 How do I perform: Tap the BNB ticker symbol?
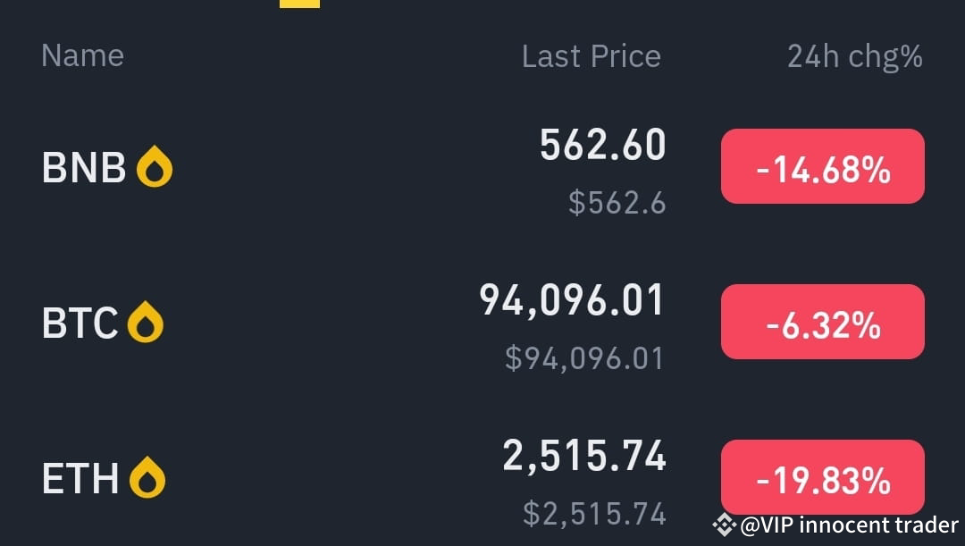82,166
